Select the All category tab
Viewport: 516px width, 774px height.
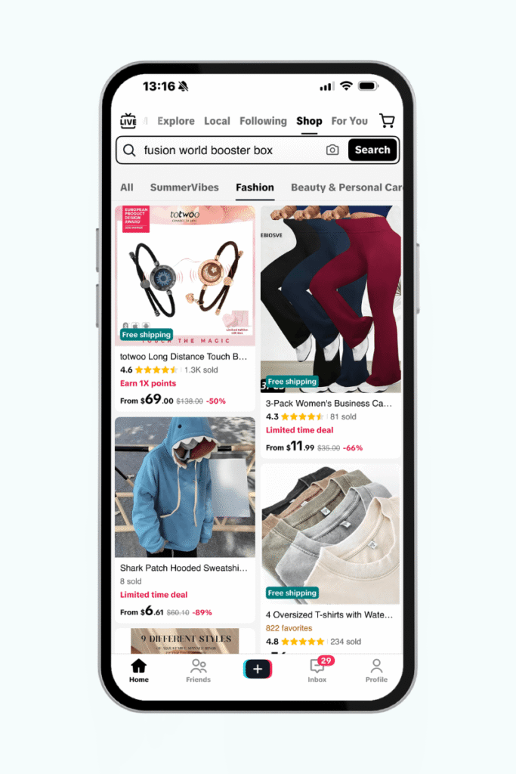127,187
